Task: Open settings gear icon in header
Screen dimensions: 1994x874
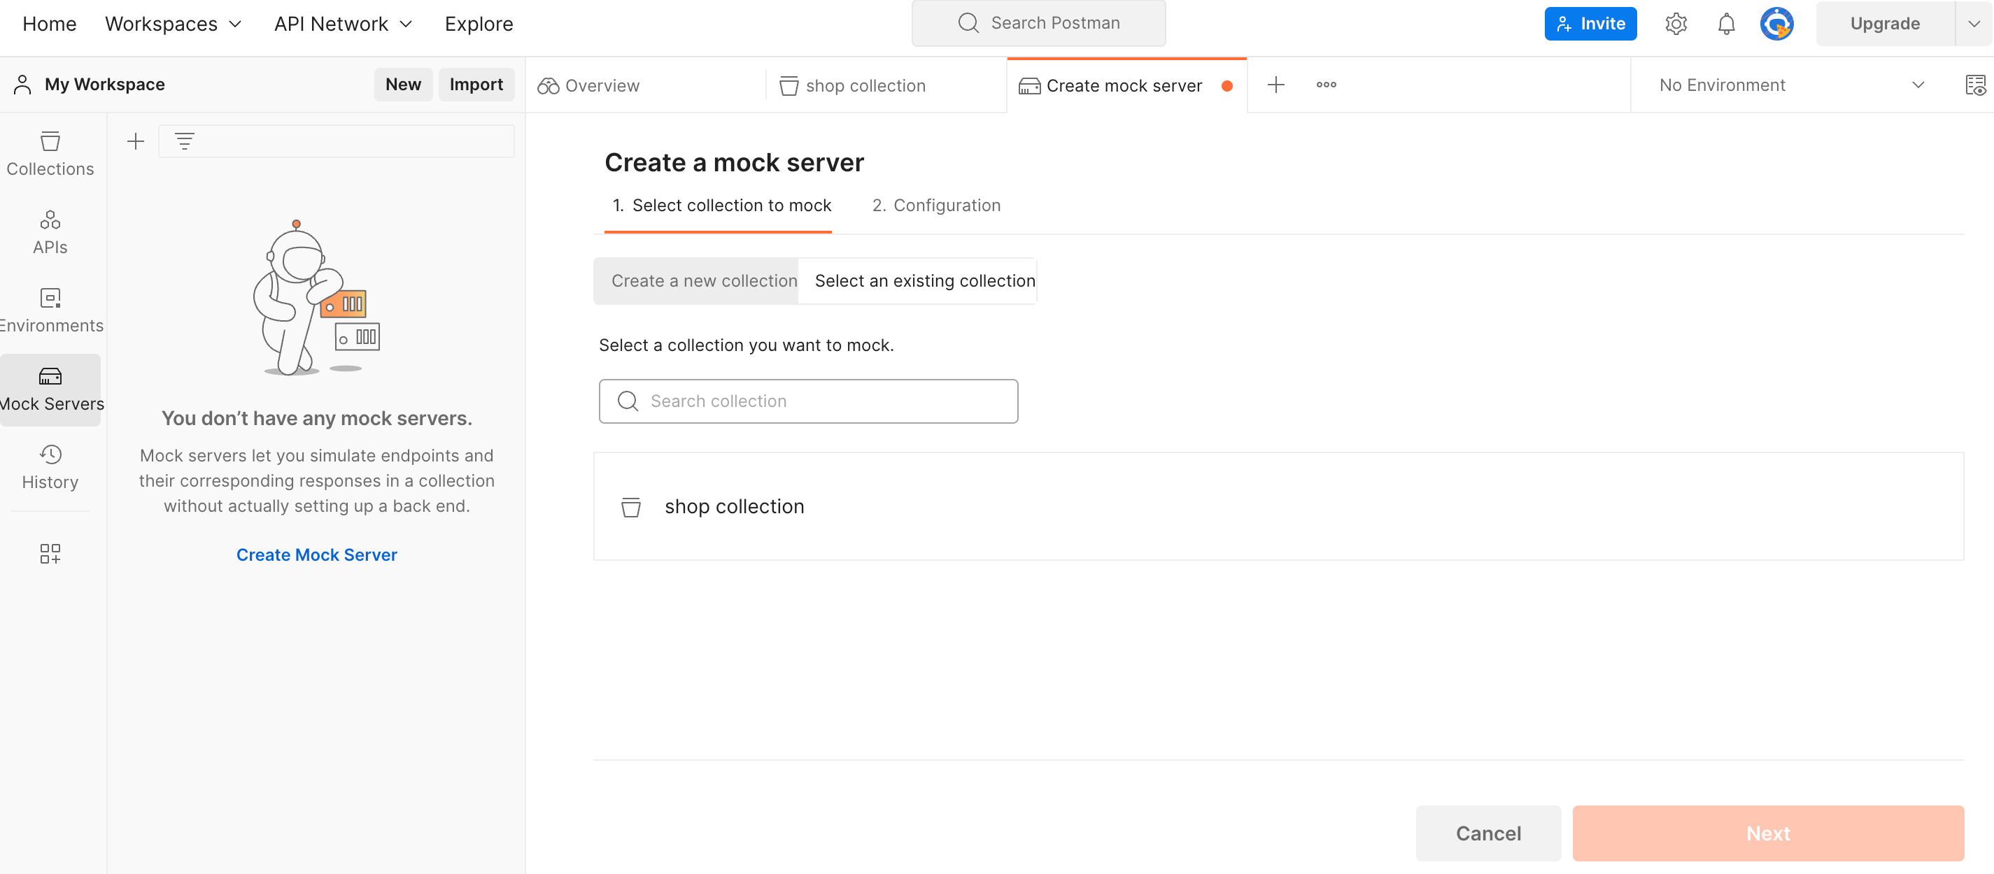Action: [1676, 23]
